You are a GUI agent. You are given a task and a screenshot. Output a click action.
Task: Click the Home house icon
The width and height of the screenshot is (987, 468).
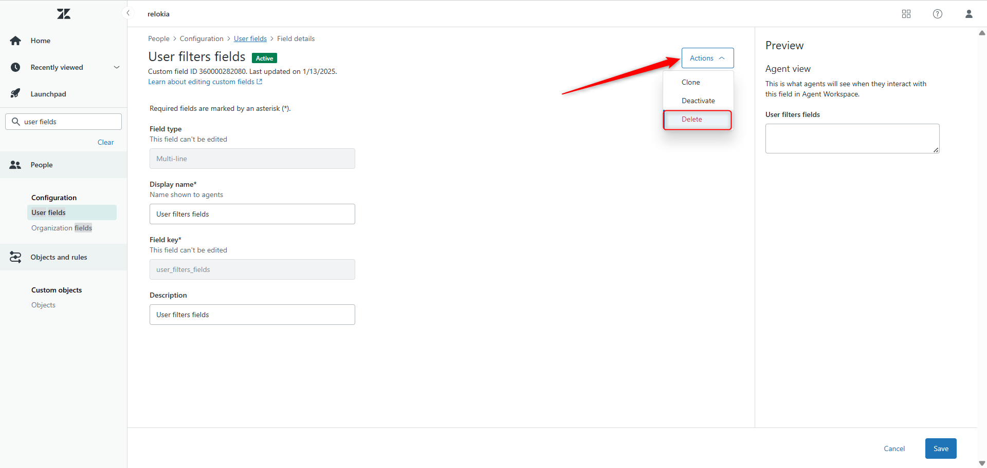pyautogui.click(x=15, y=41)
